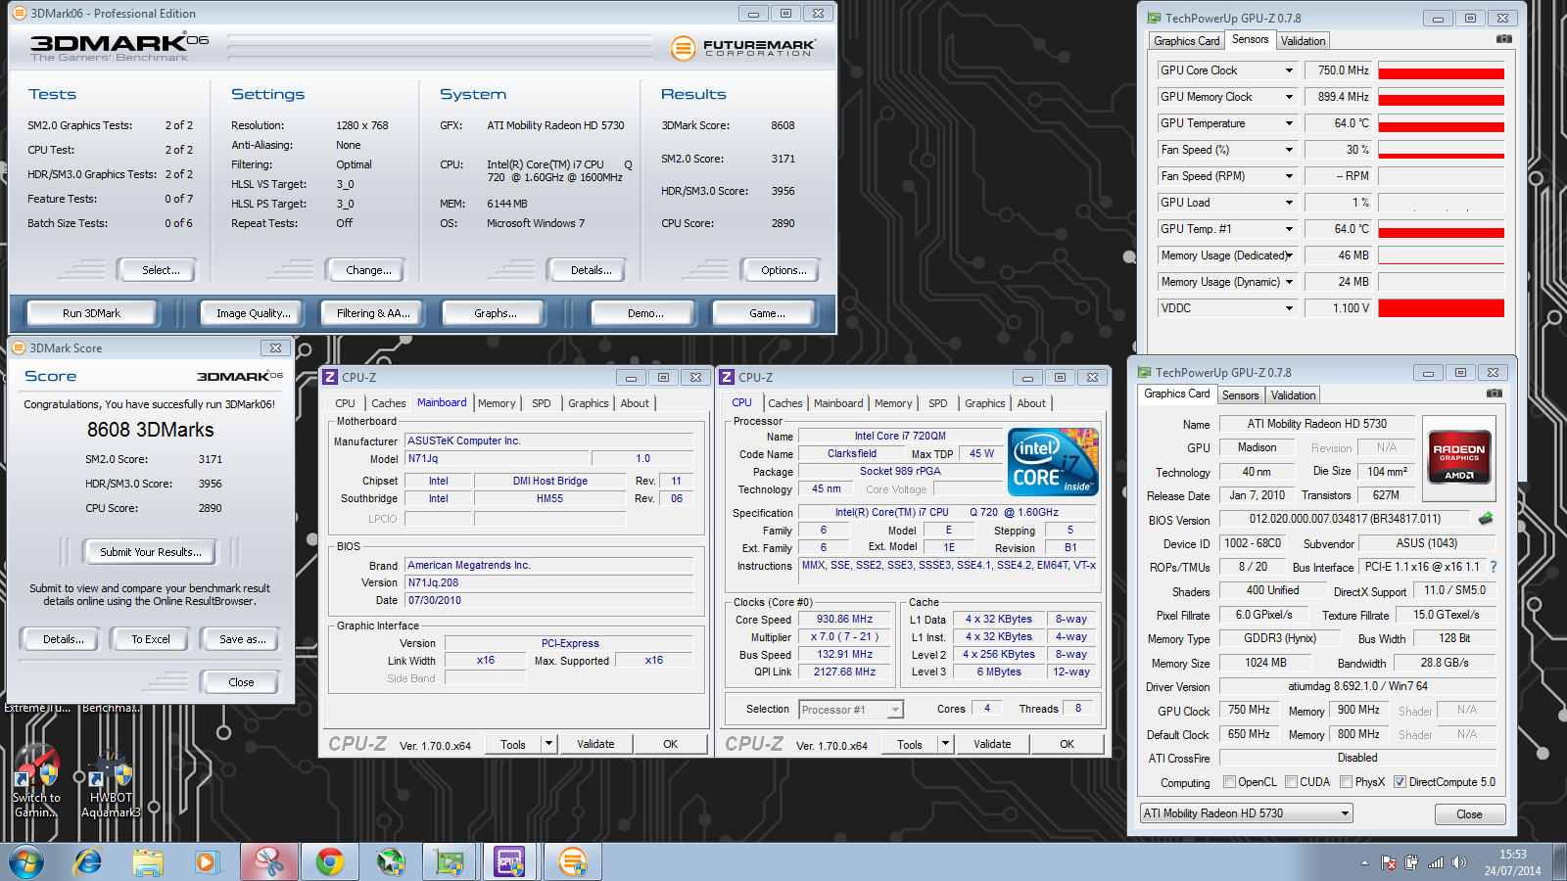Switch to Validation tab in GPU-Z Sensors window

pos(1303,41)
